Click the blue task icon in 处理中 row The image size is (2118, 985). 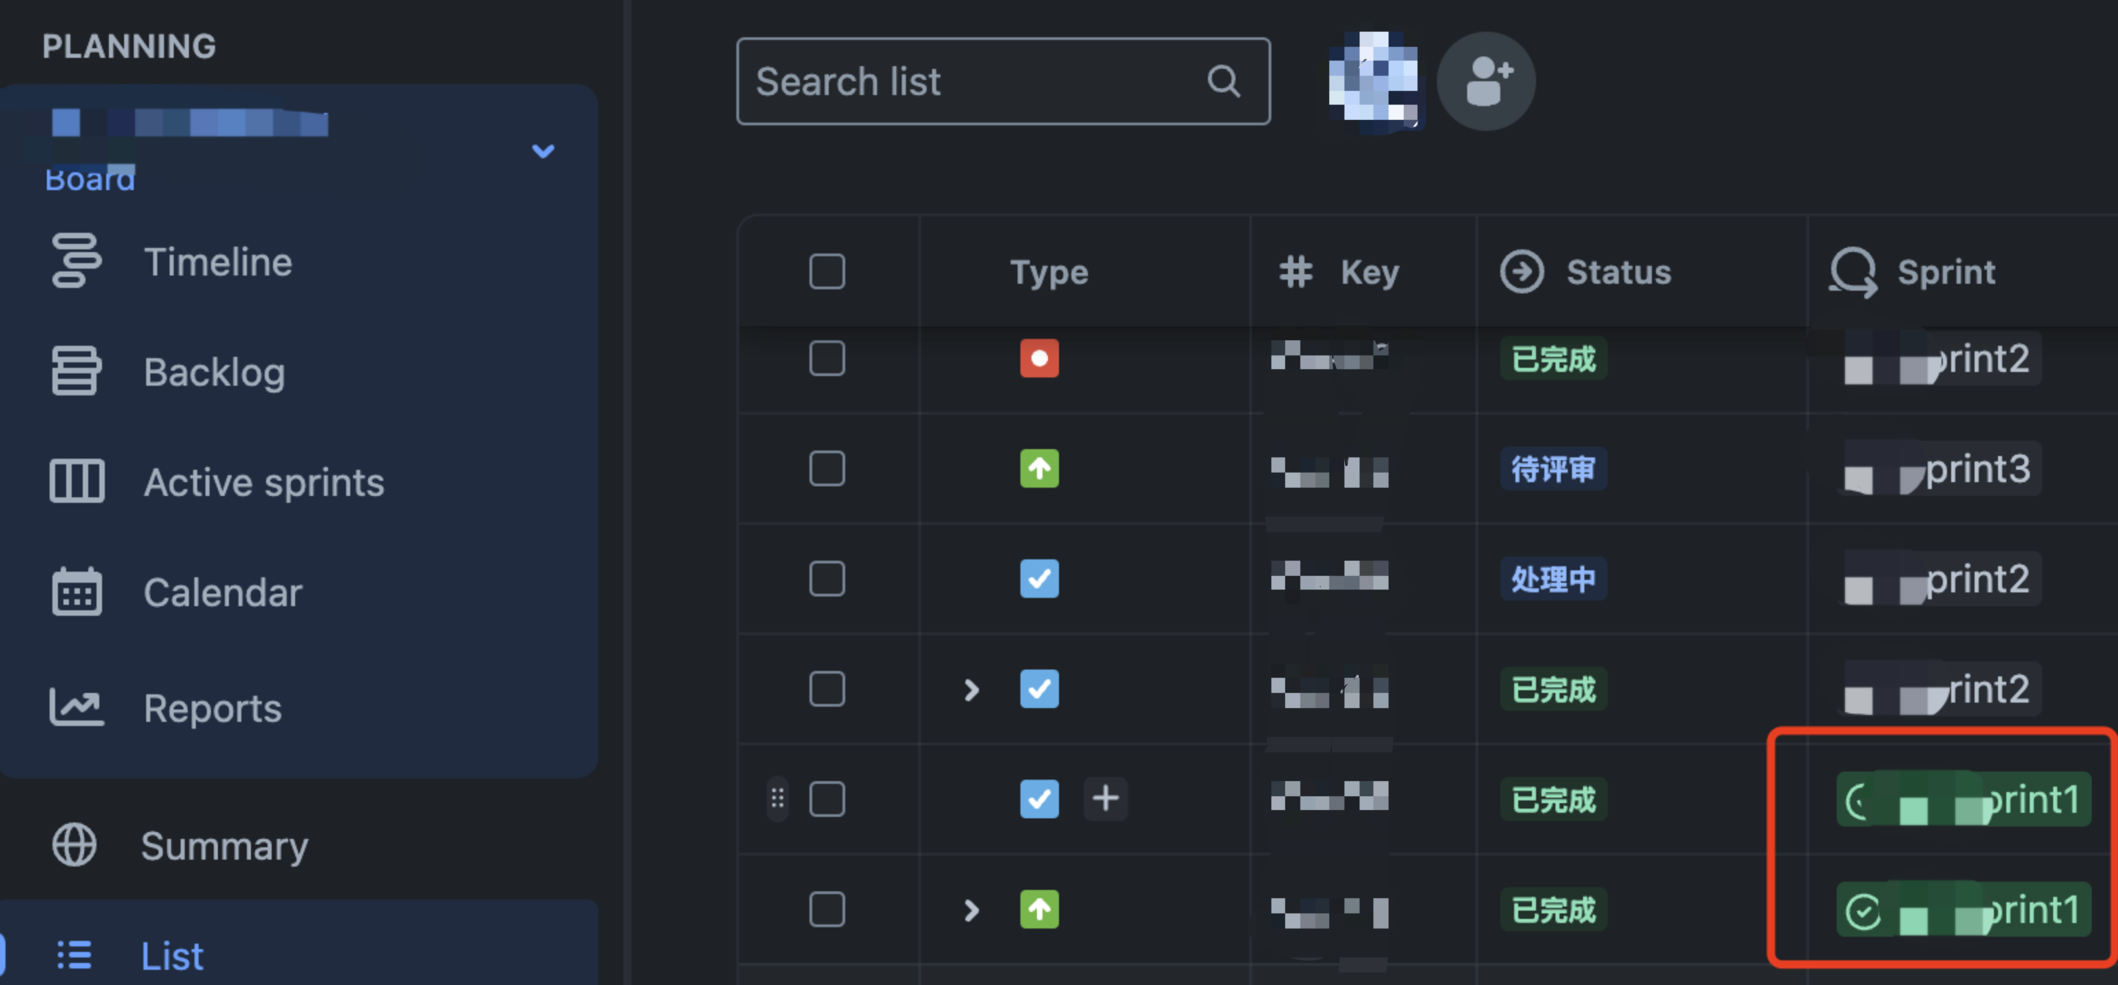click(x=1039, y=579)
